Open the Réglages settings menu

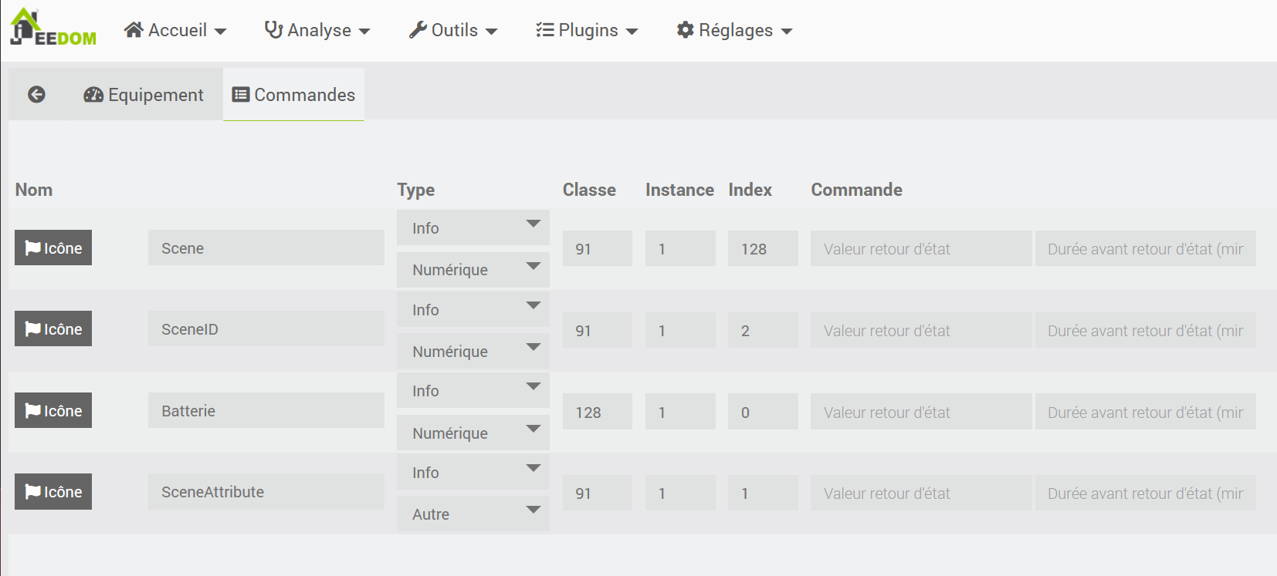[734, 30]
